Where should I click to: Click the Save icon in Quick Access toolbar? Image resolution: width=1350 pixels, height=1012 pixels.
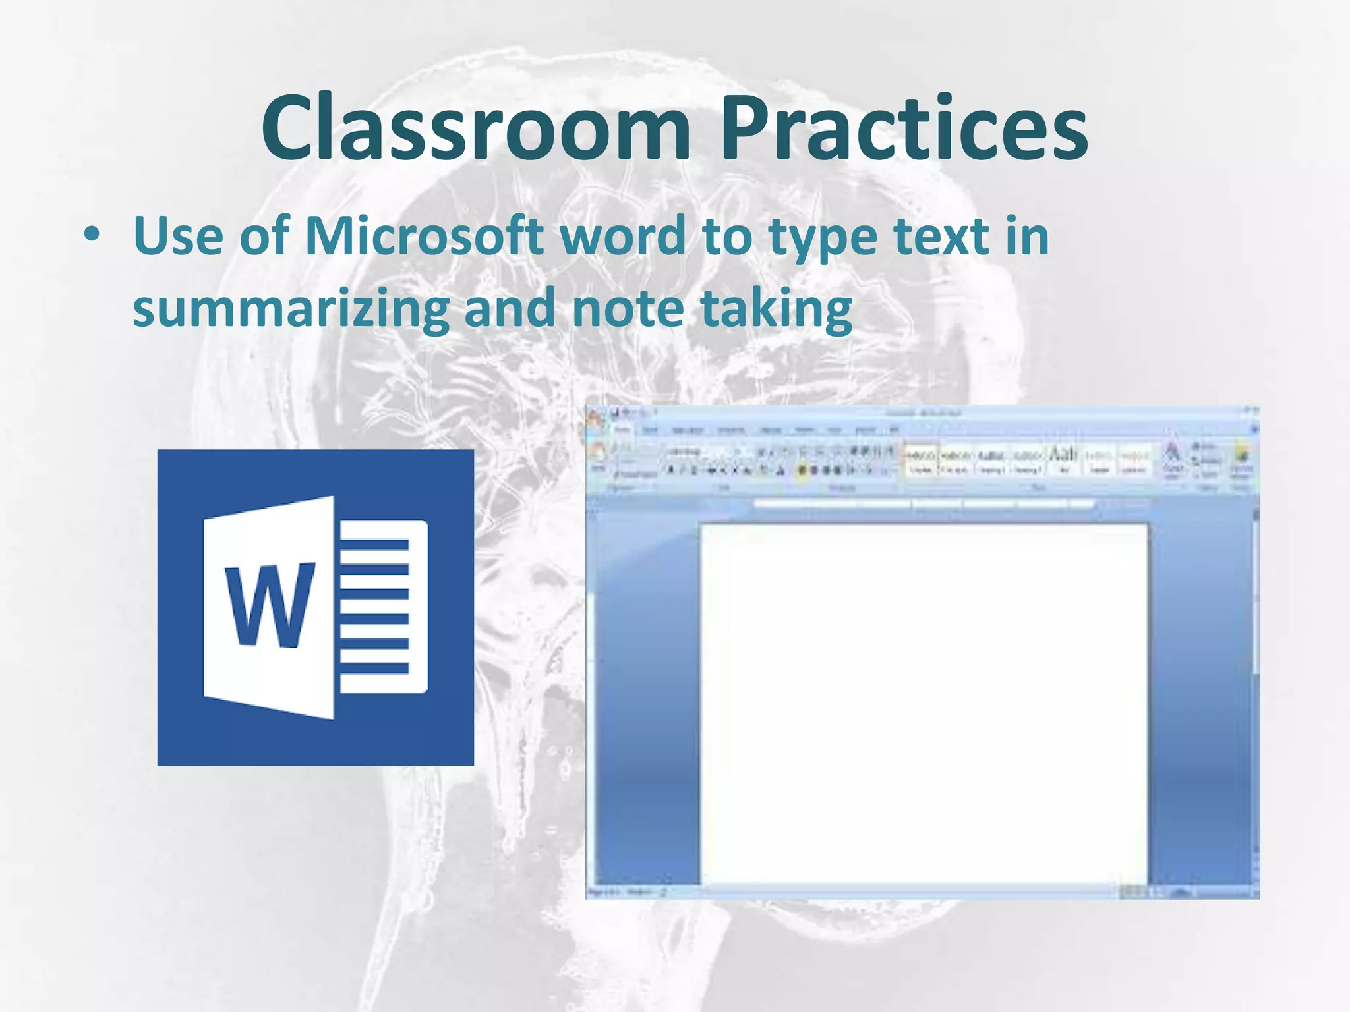pos(615,413)
